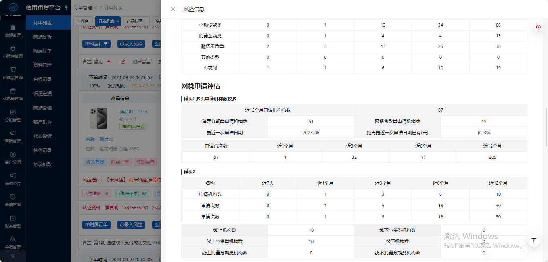Click the date value 2023-06
548x262 pixels.
311,133
